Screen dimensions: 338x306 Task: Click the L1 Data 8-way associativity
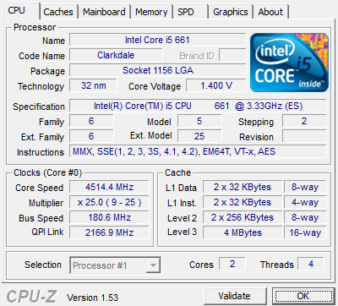point(305,187)
